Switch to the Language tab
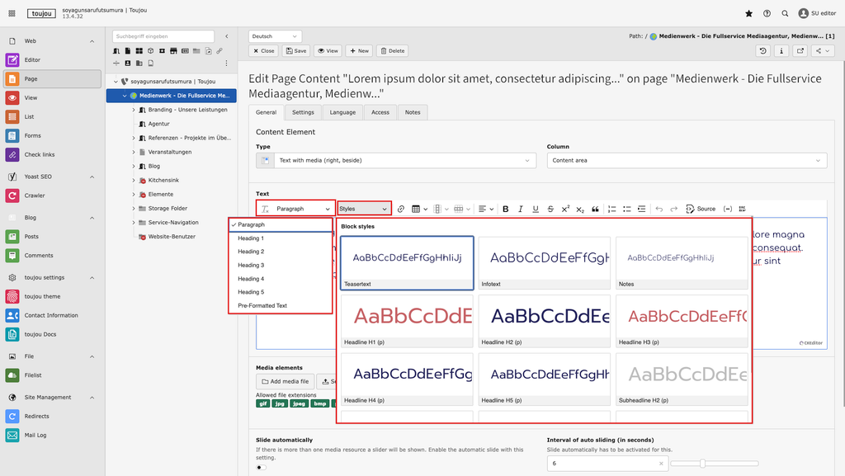This screenshot has width=845, height=476. point(342,112)
